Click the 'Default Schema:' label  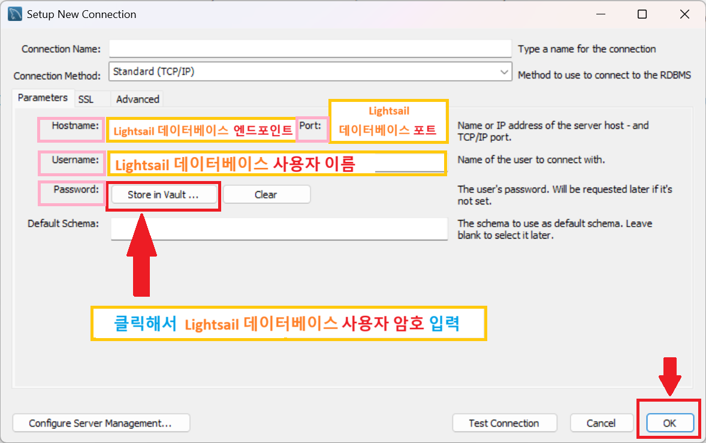pos(63,224)
